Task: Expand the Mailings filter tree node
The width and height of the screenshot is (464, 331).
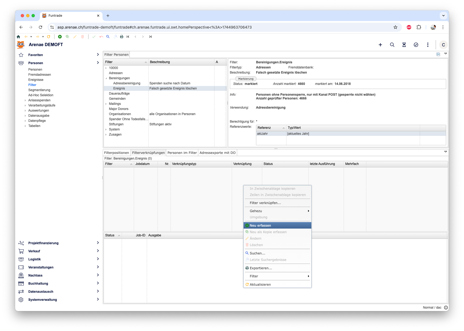Action: click(x=106, y=104)
